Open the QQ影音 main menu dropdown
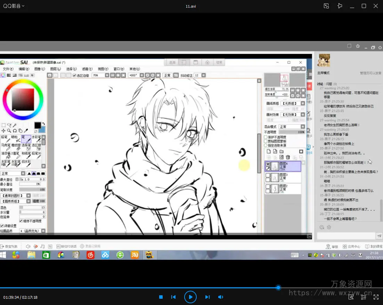The height and width of the screenshot is (305, 383). pyautogui.click(x=14, y=6)
